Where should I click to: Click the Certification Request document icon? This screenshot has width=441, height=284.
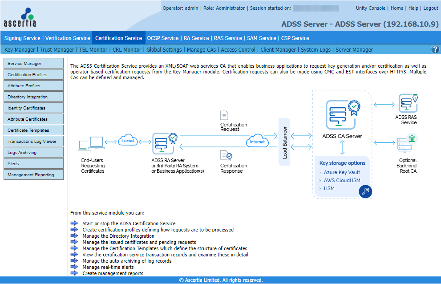(x=225, y=115)
